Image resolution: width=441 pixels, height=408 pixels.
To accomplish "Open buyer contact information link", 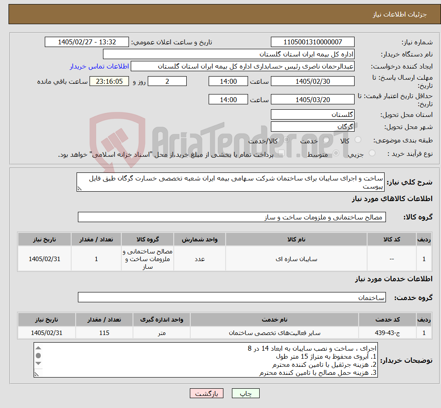I will 99,66.
